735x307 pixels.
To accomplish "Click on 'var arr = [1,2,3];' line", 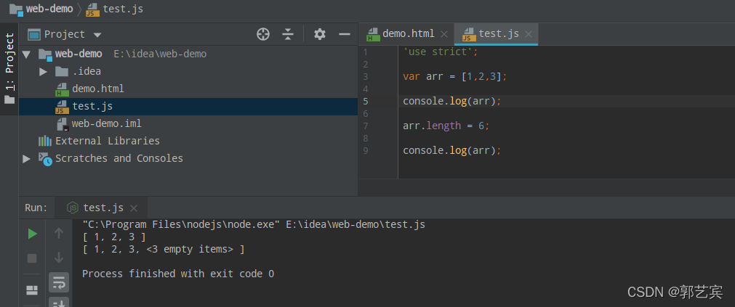I will (454, 77).
